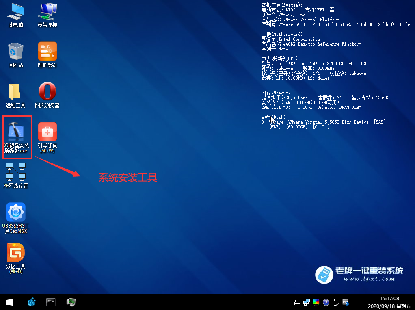415x310 pixels.
Task: Click the network tray icon
Action: point(306,302)
